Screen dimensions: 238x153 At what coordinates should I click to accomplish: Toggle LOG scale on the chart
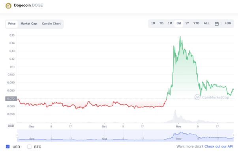click(x=228, y=23)
